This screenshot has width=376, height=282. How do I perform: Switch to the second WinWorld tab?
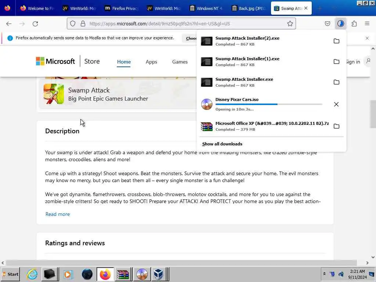click(164, 8)
